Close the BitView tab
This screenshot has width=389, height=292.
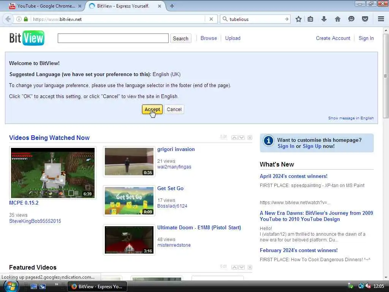click(160, 6)
